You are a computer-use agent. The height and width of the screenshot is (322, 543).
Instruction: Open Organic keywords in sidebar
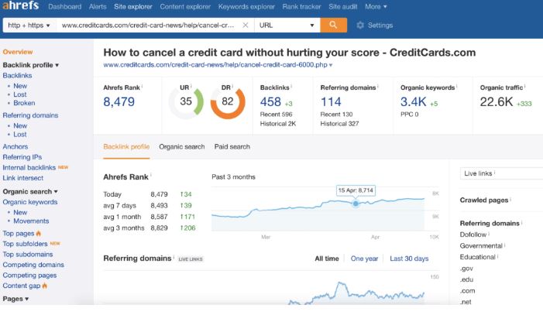point(30,202)
